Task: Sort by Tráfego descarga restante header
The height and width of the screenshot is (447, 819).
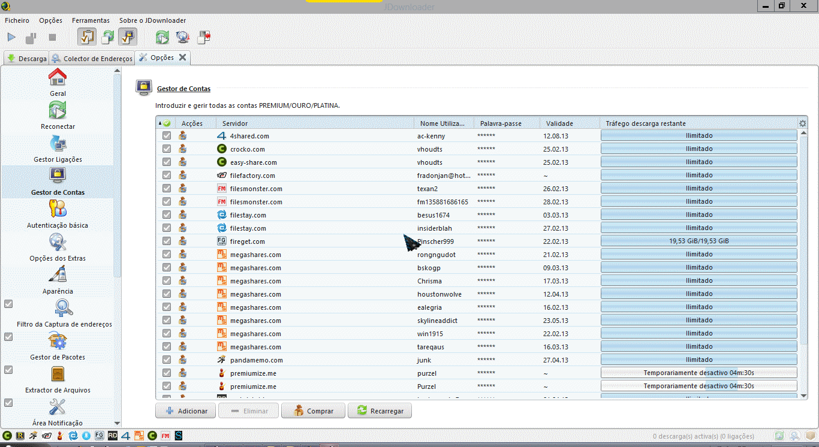Action: 698,123
